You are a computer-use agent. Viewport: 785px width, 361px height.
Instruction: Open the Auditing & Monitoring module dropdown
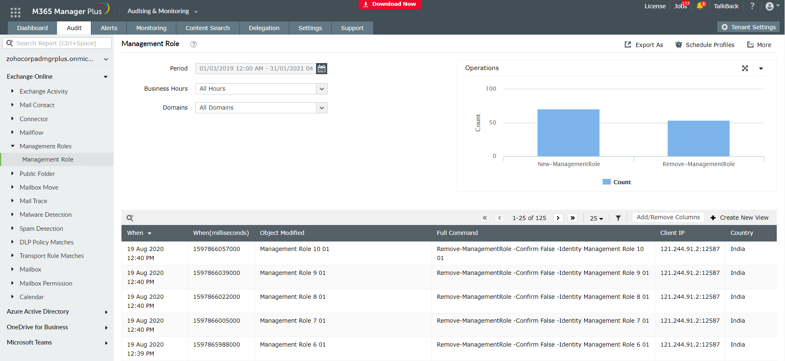(x=163, y=11)
